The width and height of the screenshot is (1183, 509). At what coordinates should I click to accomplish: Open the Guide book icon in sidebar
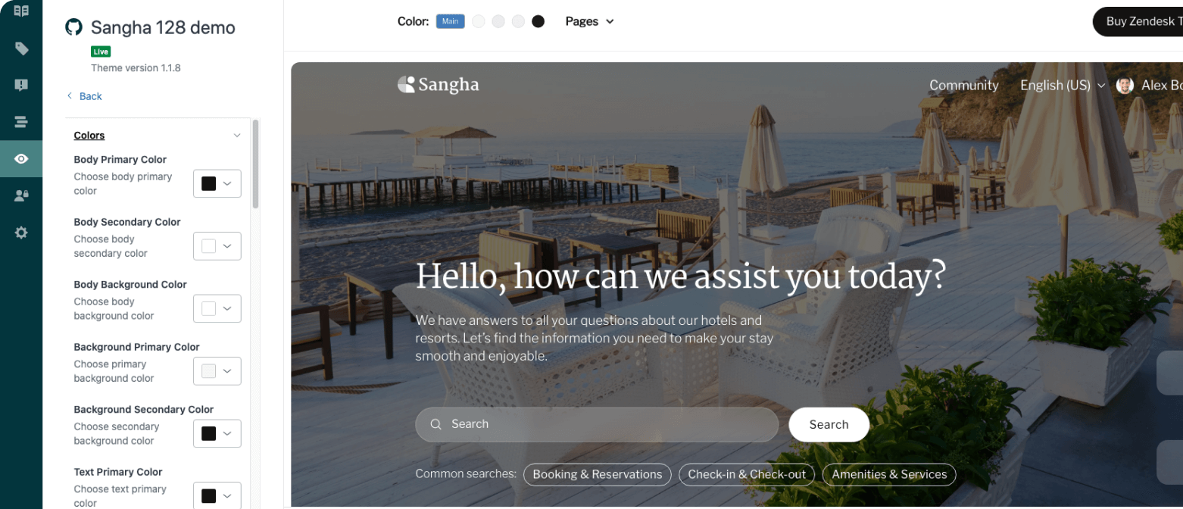pyautogui.click(x=21, y=11)
